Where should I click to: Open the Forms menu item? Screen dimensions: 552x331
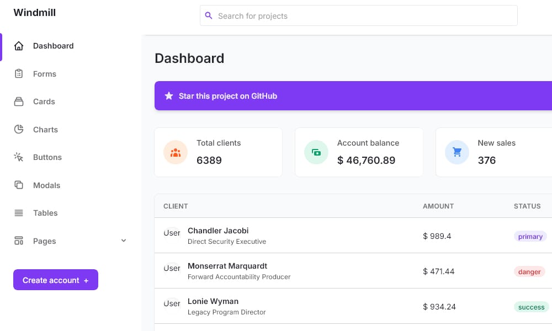point(45,74)
